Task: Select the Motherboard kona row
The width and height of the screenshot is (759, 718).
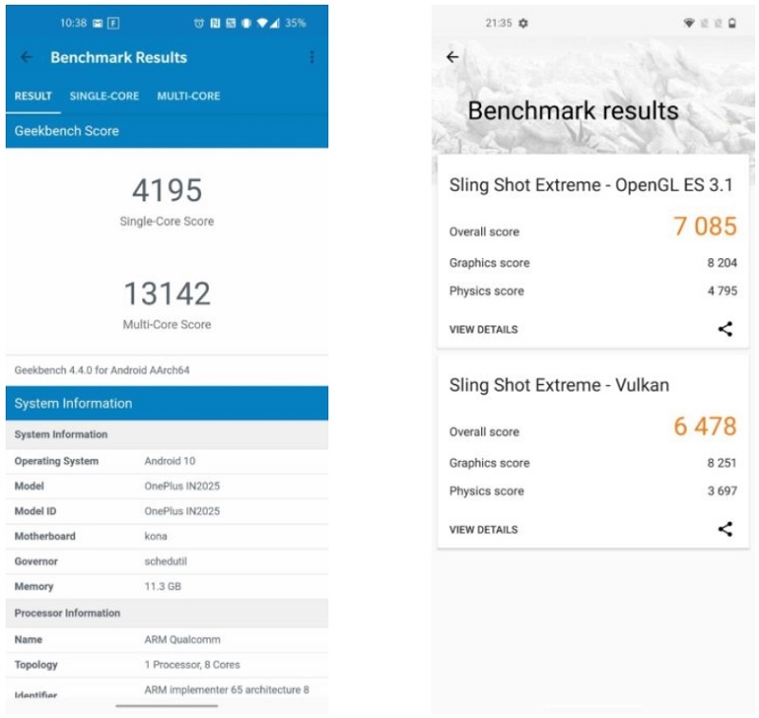Action: point(167,537)
